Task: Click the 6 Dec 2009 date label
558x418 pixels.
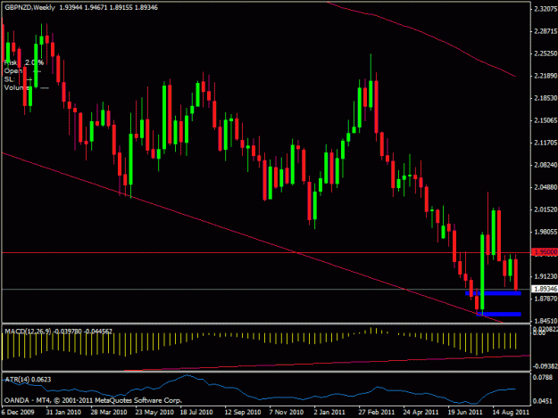Action: coord(18,413)
